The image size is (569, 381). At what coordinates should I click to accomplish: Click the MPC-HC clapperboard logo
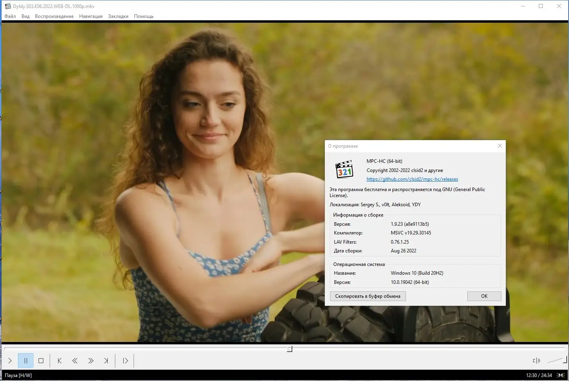[344, 170]
